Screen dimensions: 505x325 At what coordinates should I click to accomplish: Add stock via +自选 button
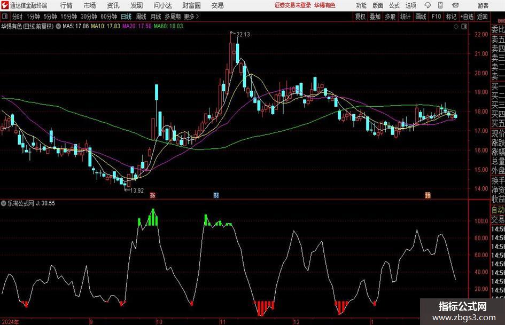pos(467,17)
